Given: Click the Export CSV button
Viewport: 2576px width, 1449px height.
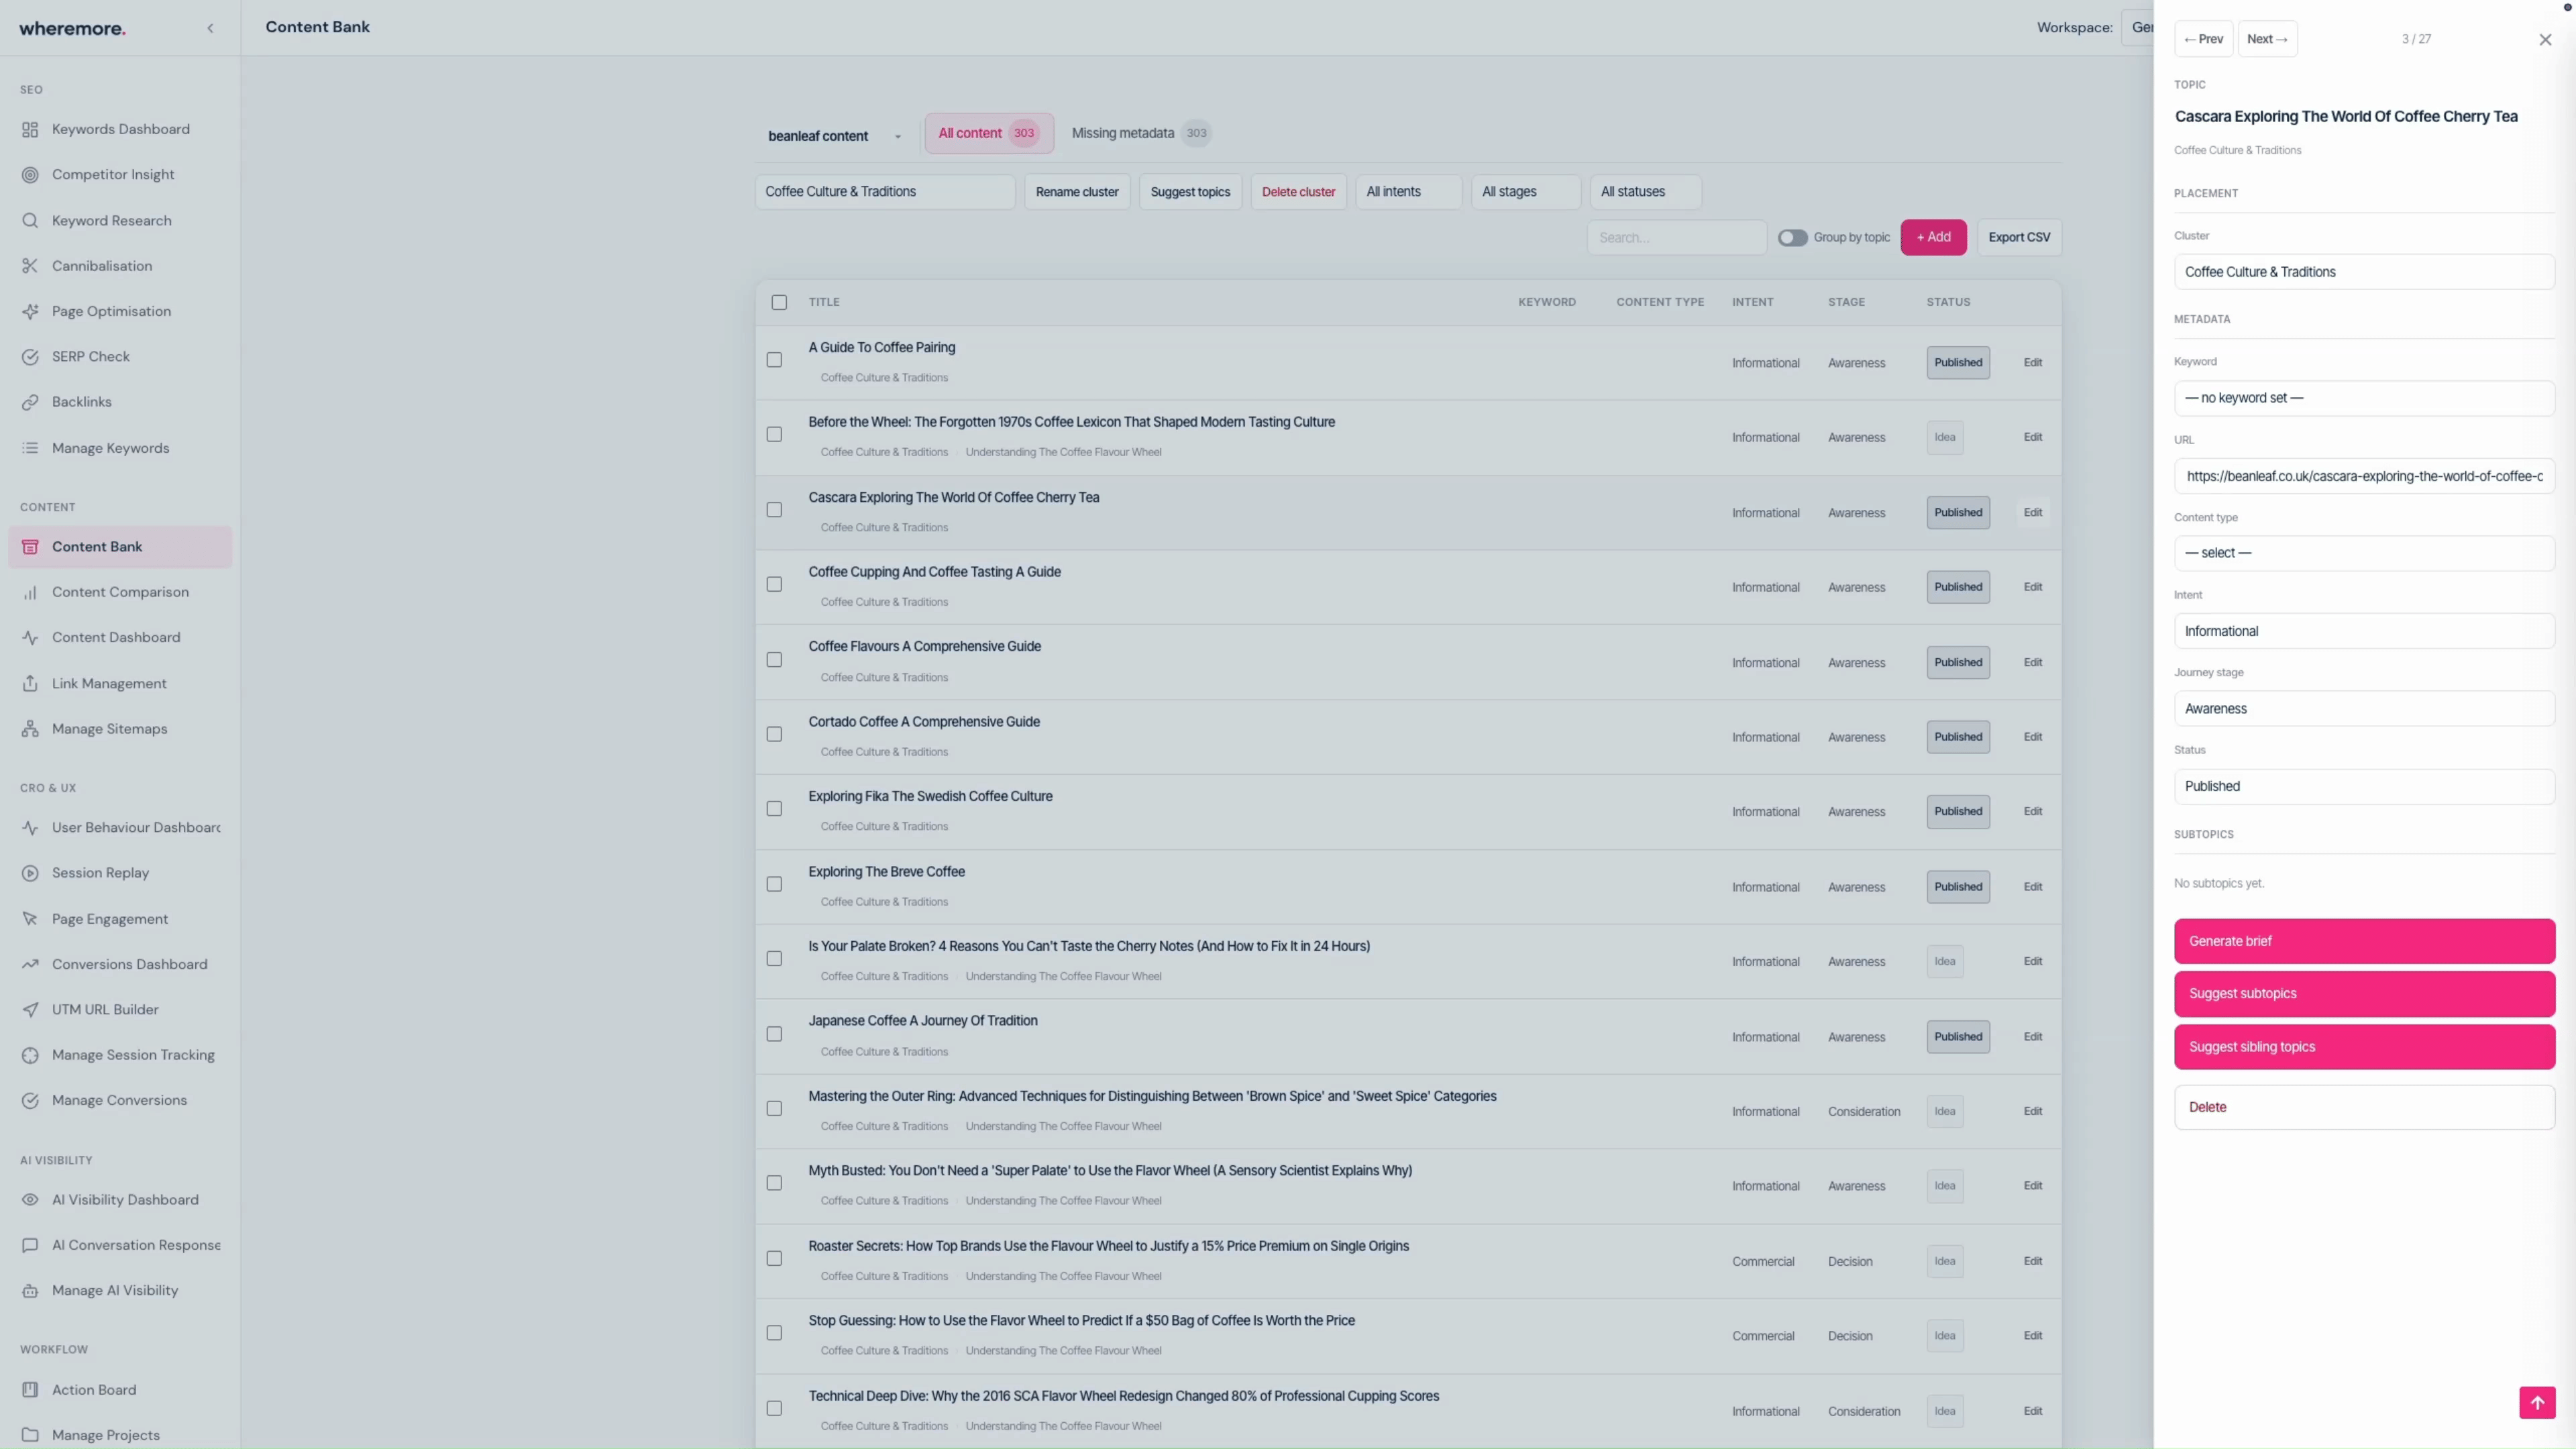Looking at the screenshot, I should click(2019, 237).
